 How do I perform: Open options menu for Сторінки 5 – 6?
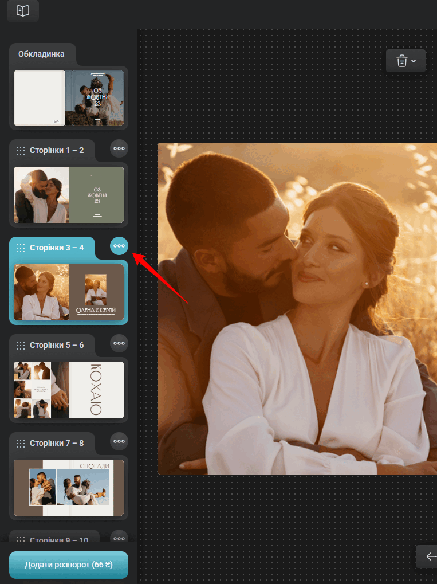click(119, 343)
